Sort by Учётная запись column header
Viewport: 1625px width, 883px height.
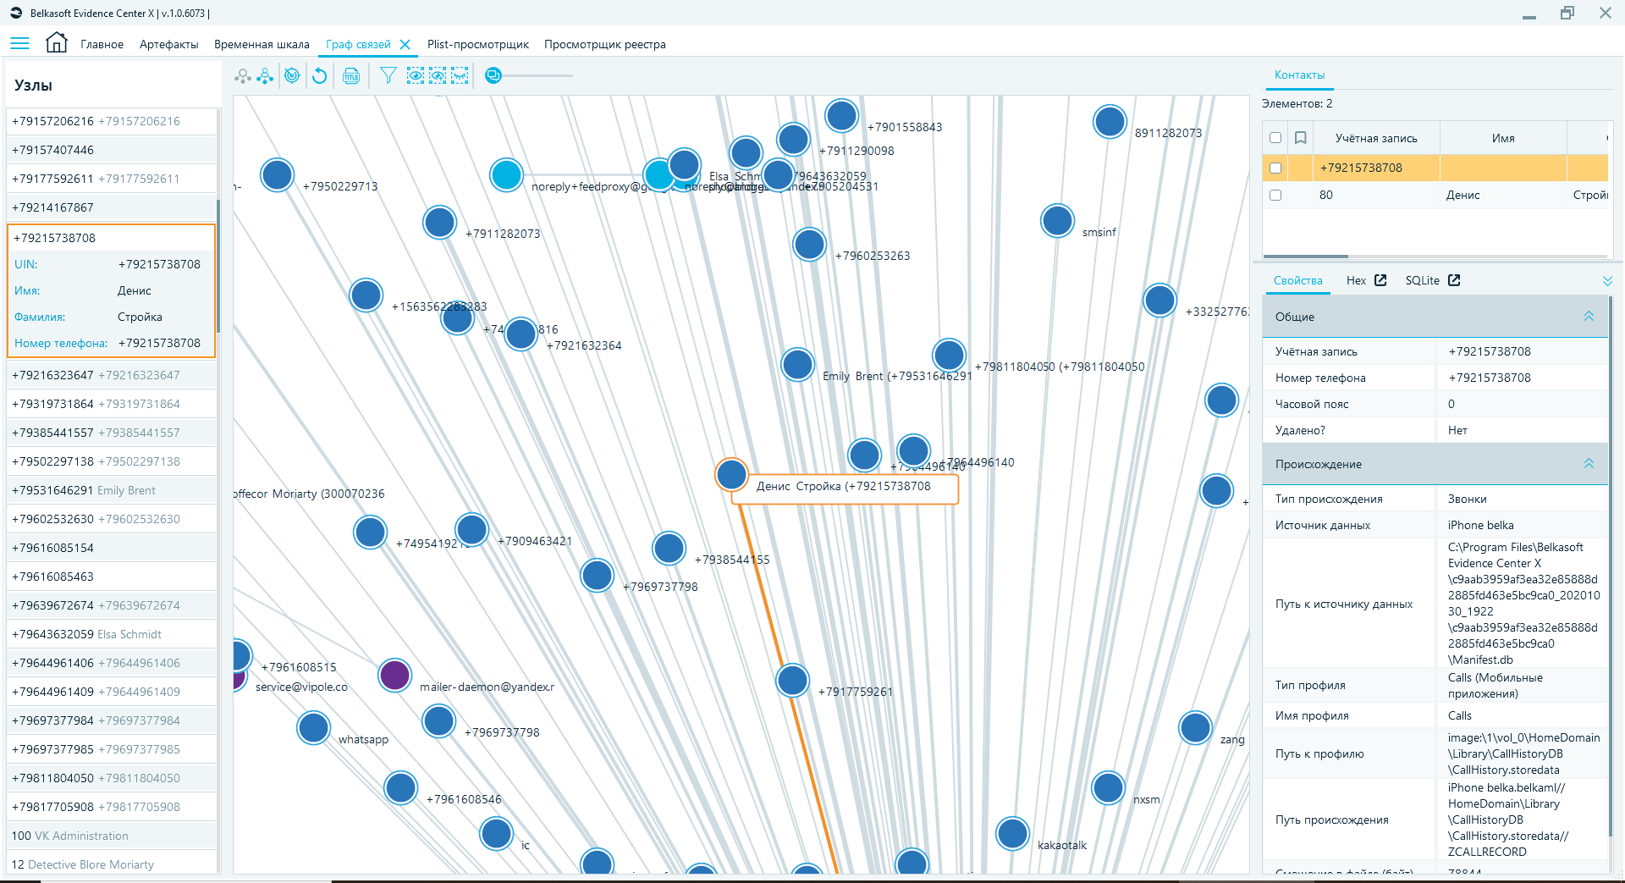point(1376,138)
